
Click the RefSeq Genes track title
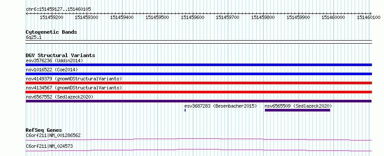pyautogui.click(x=44, y=130)
